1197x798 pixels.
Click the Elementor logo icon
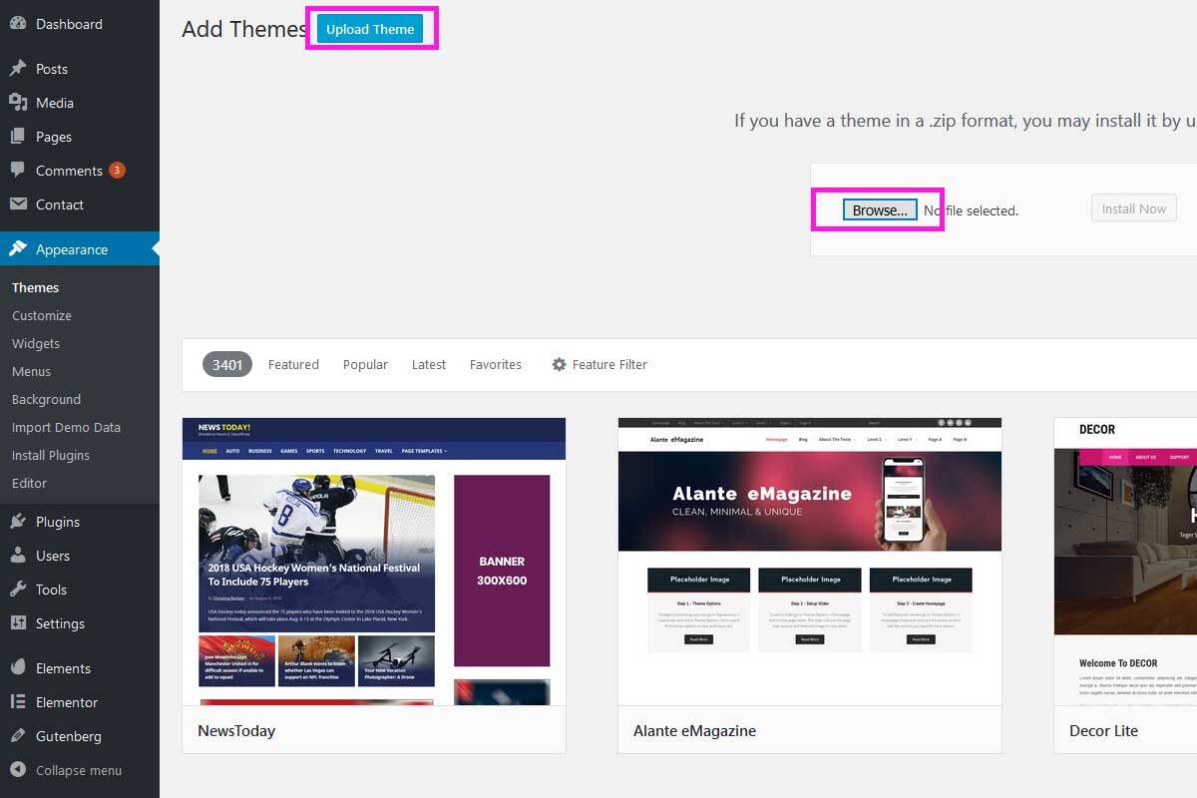click(x=18, y=702)
